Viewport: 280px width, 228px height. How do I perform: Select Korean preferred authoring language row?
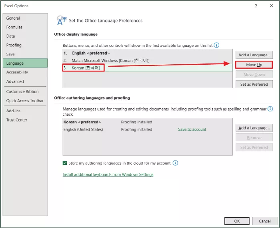click(148, 122)
